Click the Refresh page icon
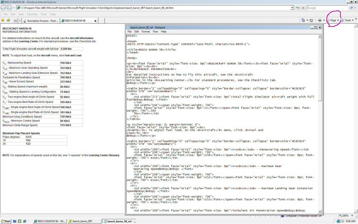The height and width of the screenshot is (224, 358). [x=297, y=8]
